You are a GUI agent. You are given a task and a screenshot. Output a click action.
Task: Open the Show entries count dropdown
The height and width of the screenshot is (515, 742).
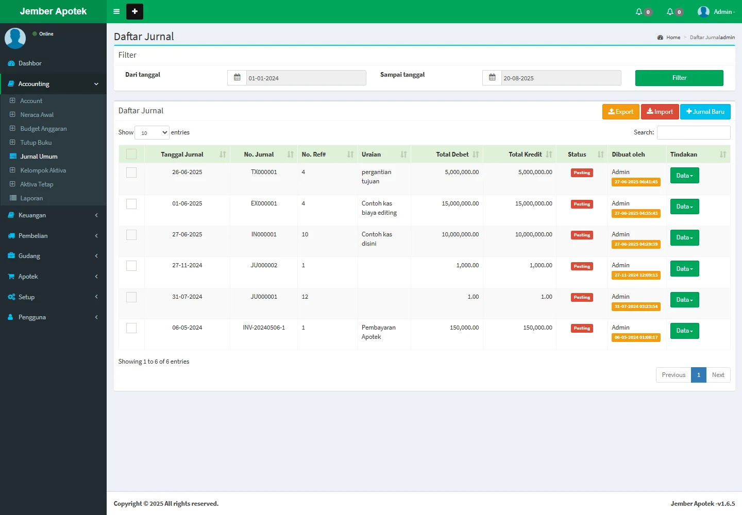click(x=152, y=133)
